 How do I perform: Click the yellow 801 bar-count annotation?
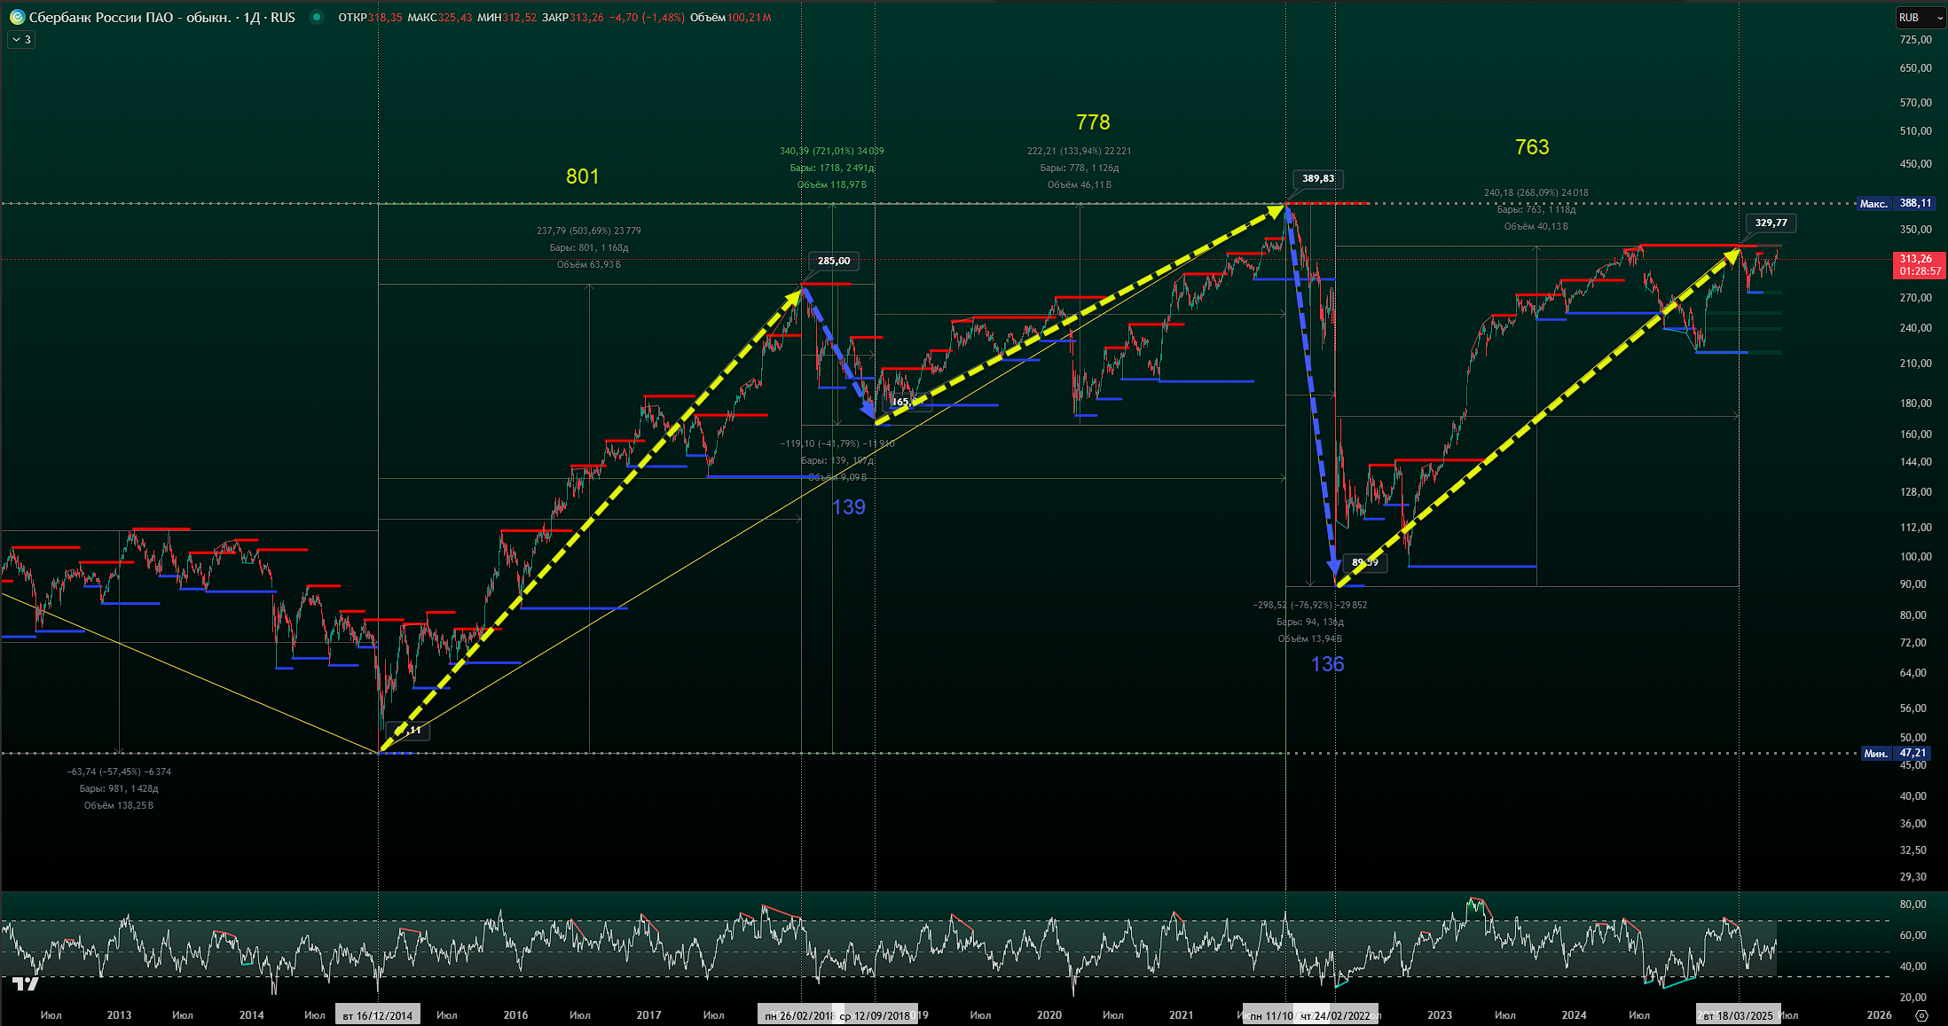582,176
